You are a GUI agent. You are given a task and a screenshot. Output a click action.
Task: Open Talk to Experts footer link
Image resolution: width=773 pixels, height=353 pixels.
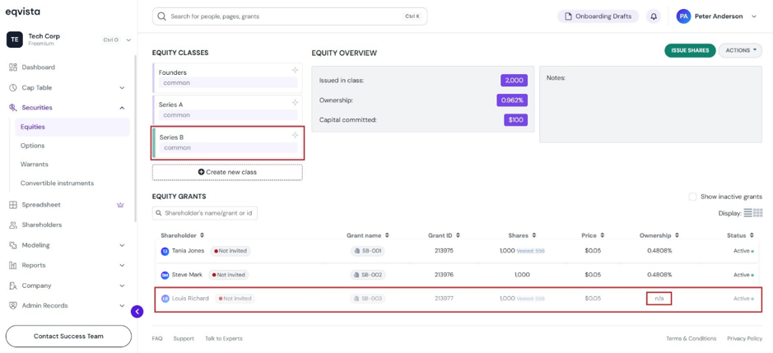[224, 339]
